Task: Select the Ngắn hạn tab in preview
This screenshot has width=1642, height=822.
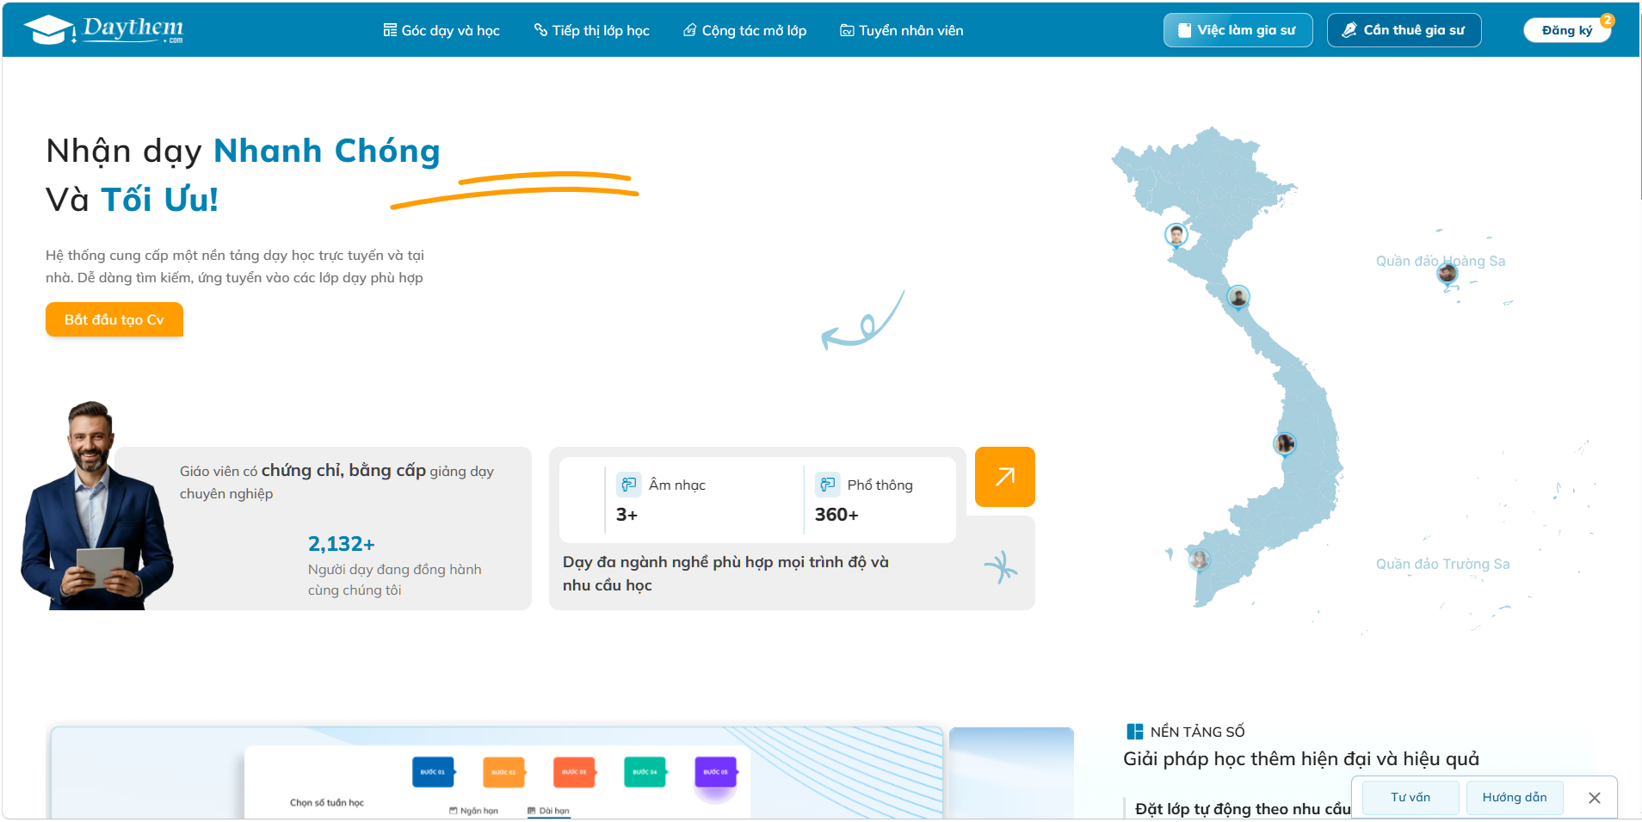Action: (x=474, y=811)
